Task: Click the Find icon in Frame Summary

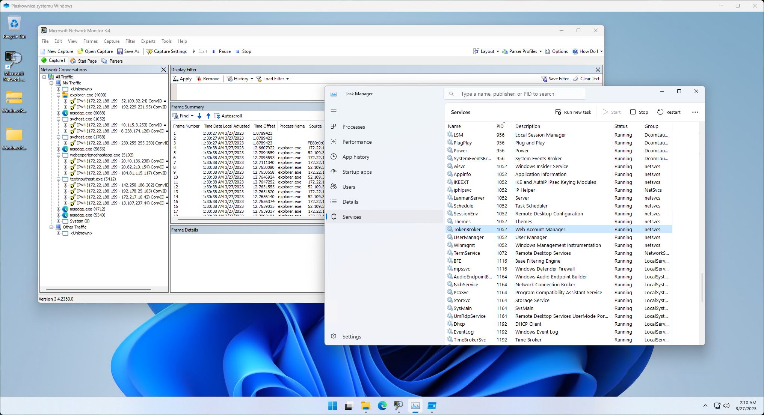Action: pos(181,116)
